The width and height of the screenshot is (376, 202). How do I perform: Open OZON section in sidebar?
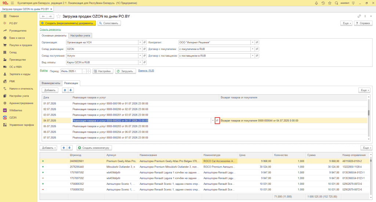pyautogui.click(x=13, y=118)
